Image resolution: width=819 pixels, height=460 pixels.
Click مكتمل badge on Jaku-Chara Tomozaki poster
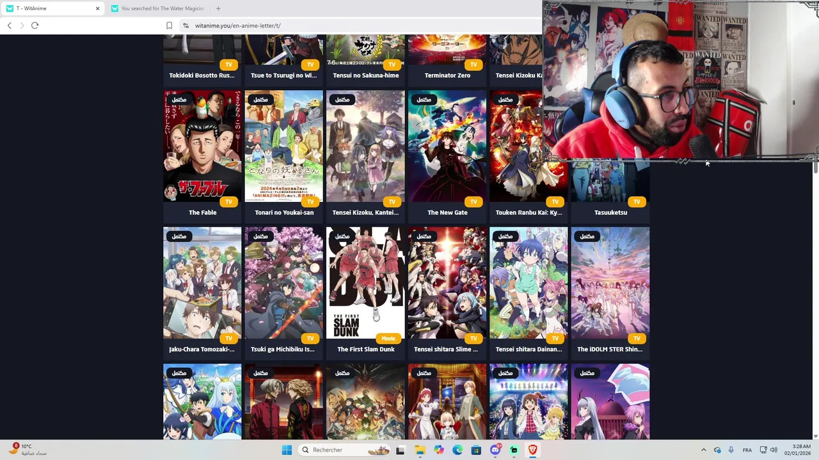(179, 236)
